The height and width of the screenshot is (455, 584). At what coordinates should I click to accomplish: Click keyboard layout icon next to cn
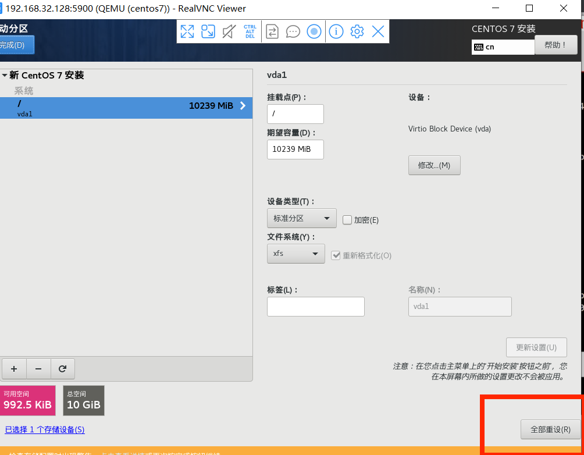479,47
